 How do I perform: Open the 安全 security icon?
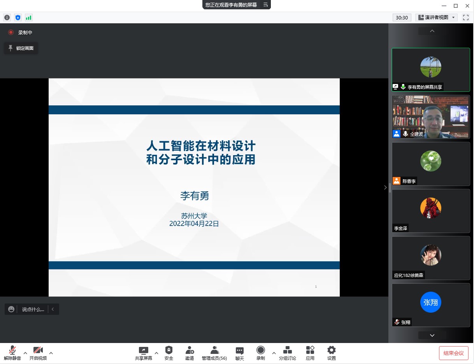(169, 353)
